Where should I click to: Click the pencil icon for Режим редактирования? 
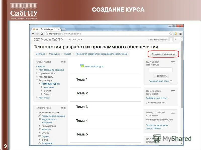point(40,116)
